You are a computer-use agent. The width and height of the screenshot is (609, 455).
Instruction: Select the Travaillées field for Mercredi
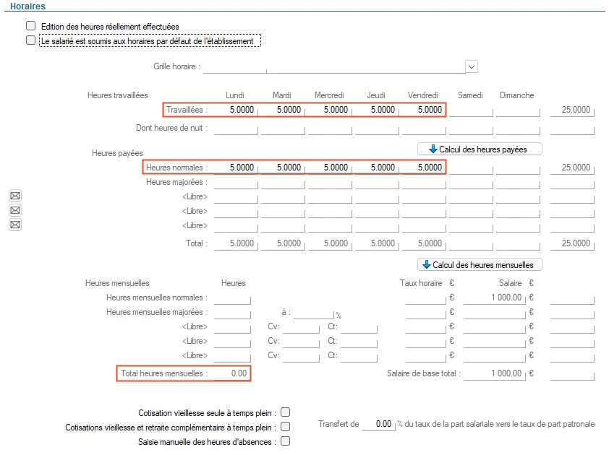[x=330, y=110]
